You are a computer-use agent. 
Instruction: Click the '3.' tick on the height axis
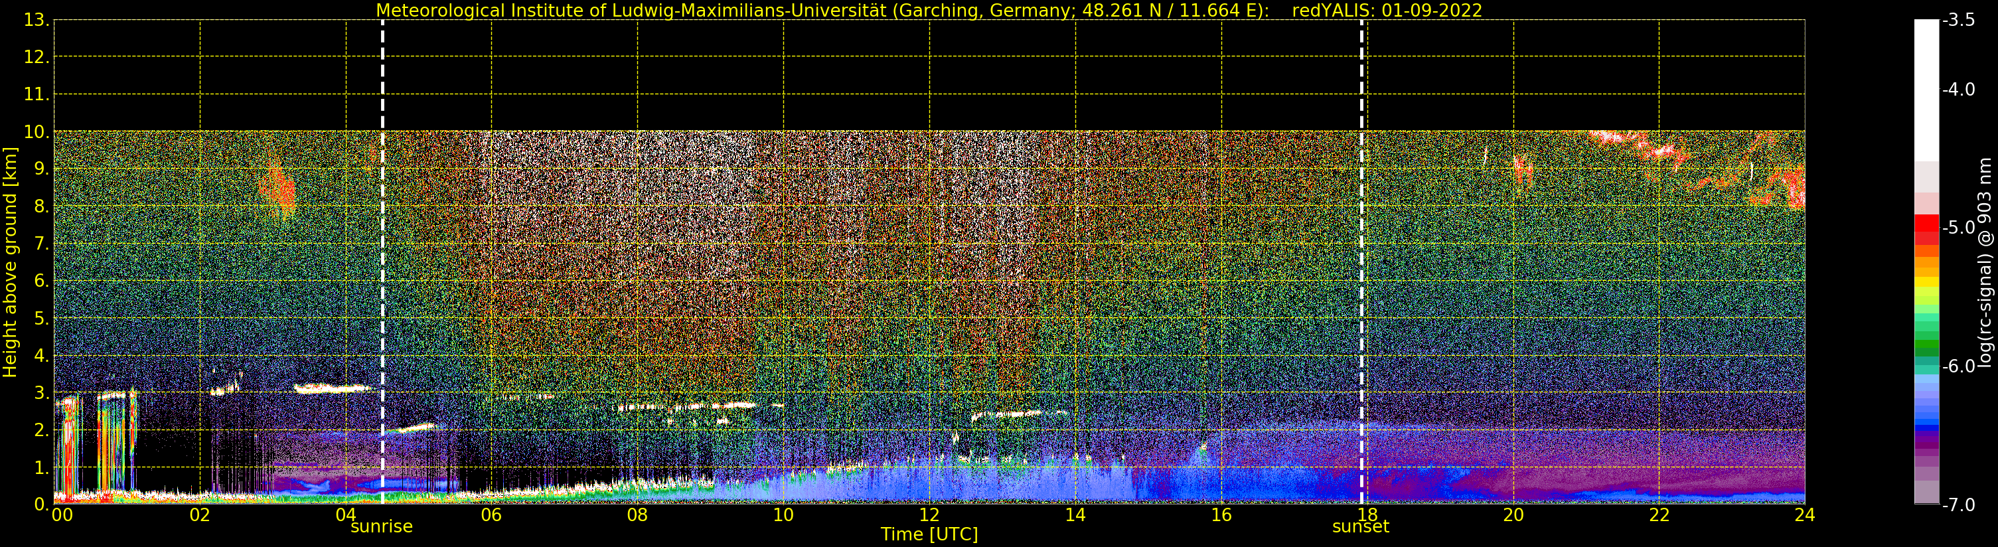coord(42,392)
